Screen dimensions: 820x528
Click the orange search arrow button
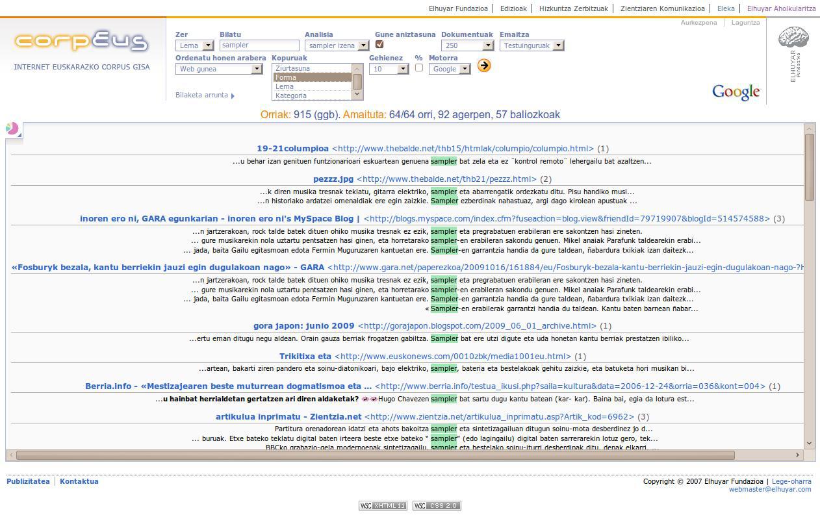tap(483, 66)
